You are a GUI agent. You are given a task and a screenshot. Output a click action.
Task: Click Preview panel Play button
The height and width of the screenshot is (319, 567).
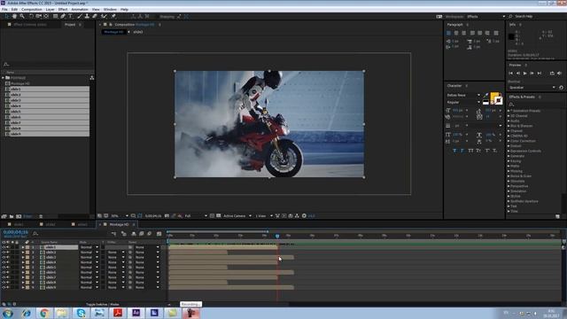[x=525, y=73]
